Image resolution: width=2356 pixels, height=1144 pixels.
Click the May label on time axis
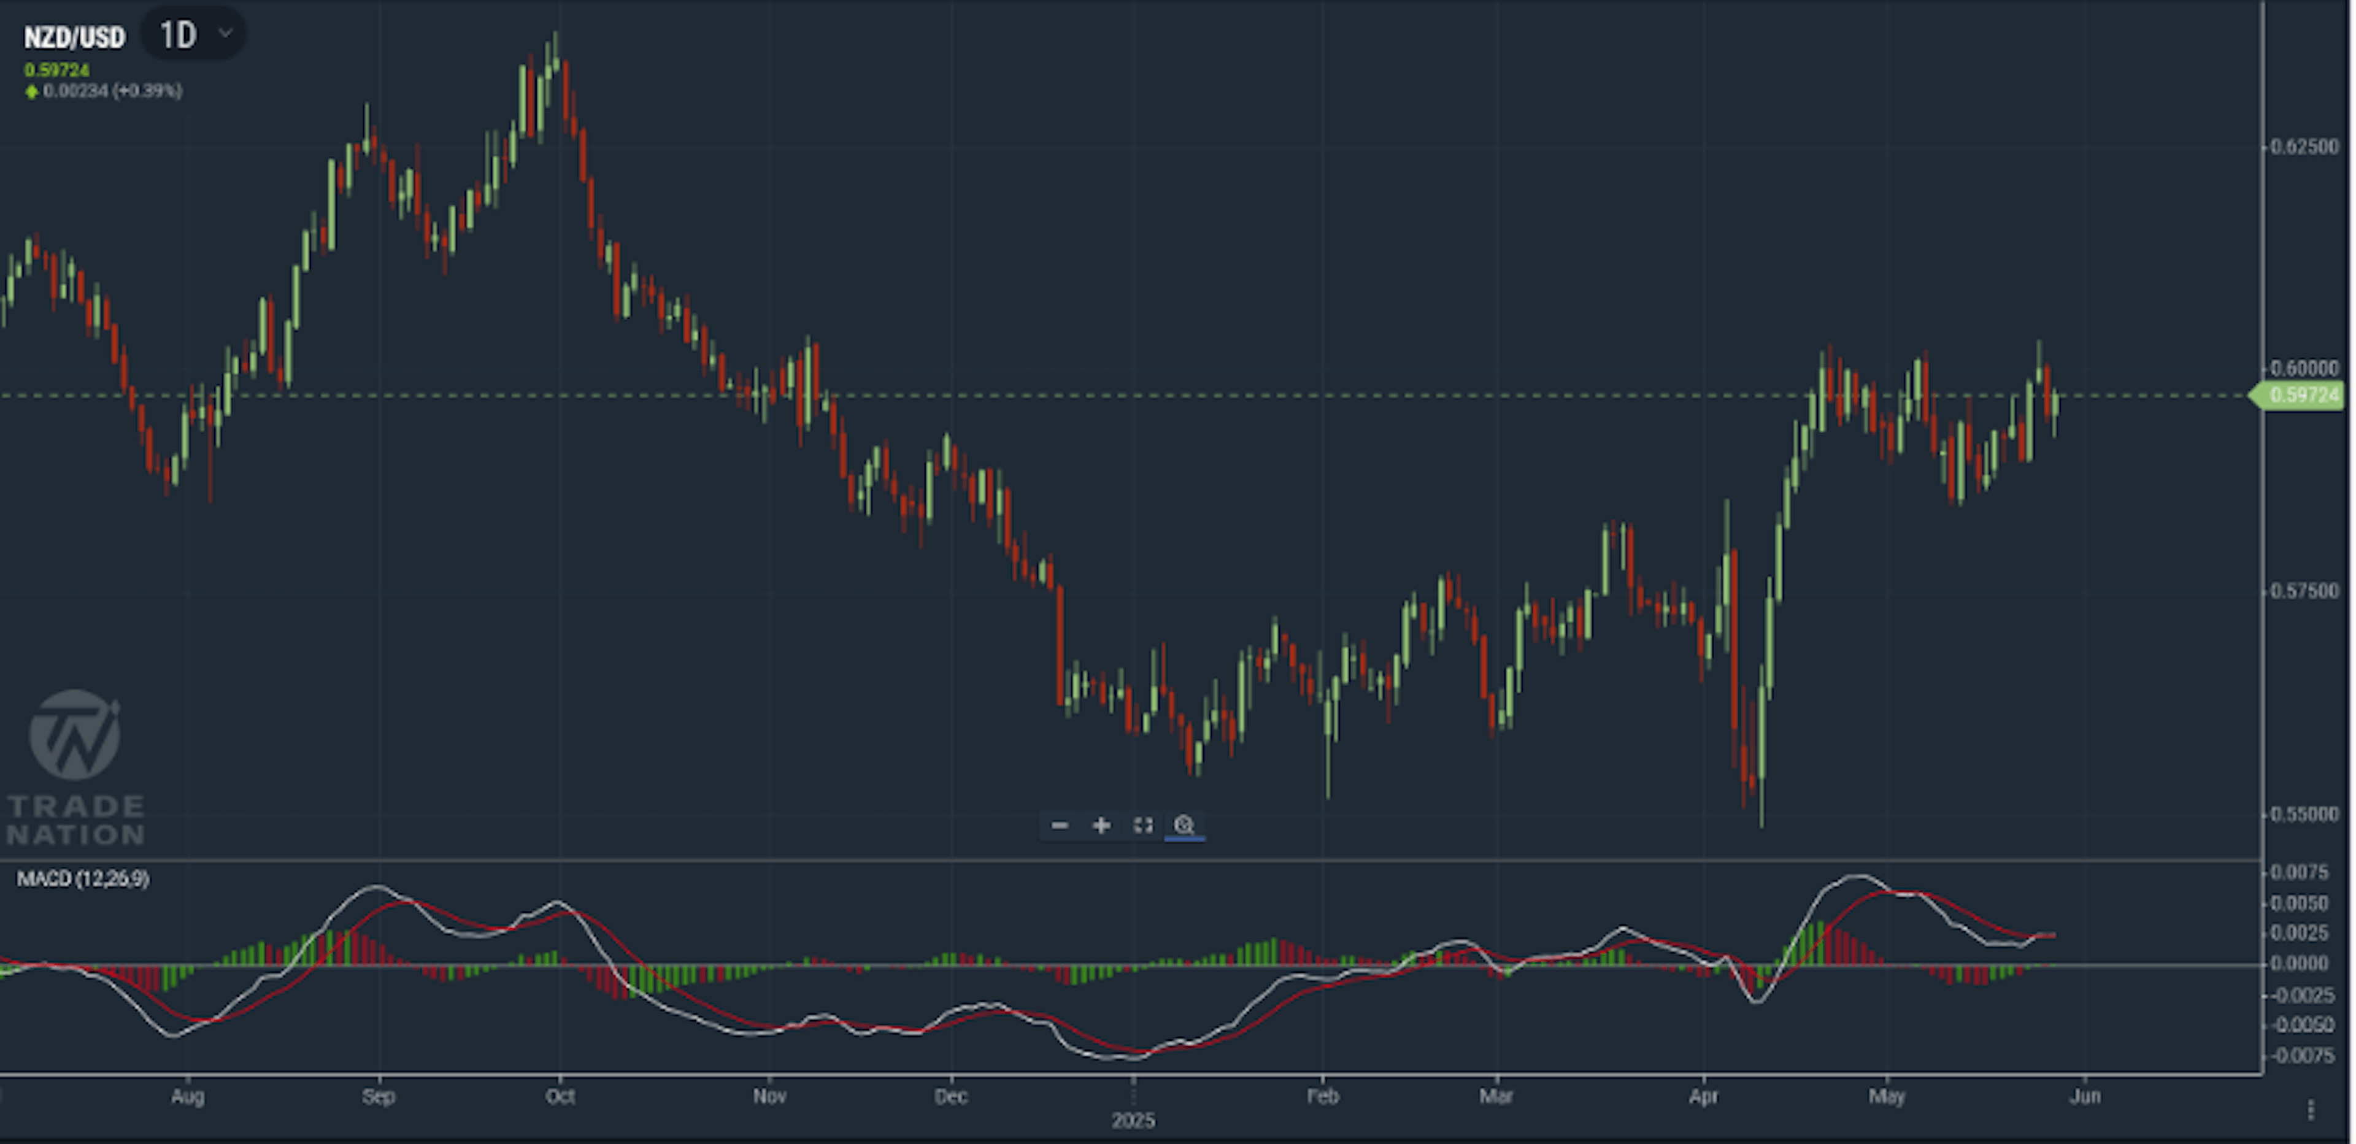(x=1886, y=1096)
